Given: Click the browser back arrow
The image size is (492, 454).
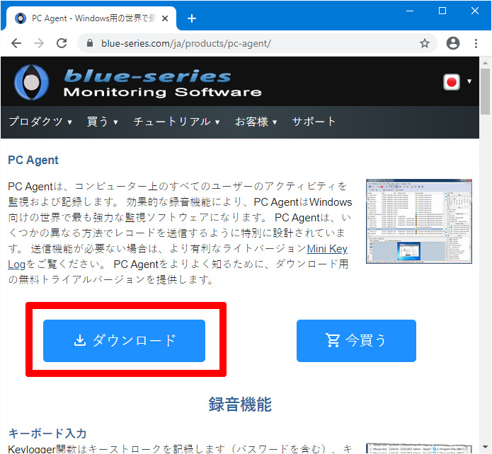Looking at the screenshot, I should [16, 43].
